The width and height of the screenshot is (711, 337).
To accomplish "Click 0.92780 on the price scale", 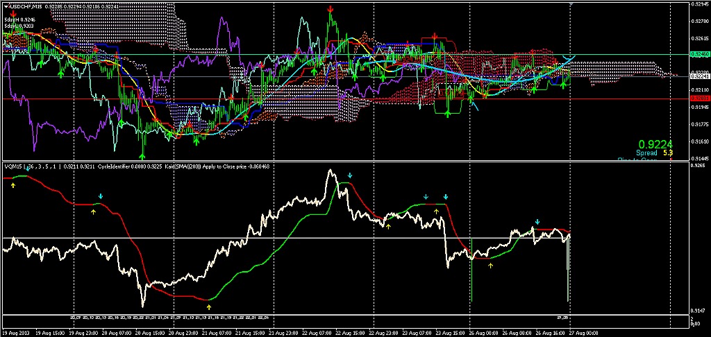I will coord(700,21).
